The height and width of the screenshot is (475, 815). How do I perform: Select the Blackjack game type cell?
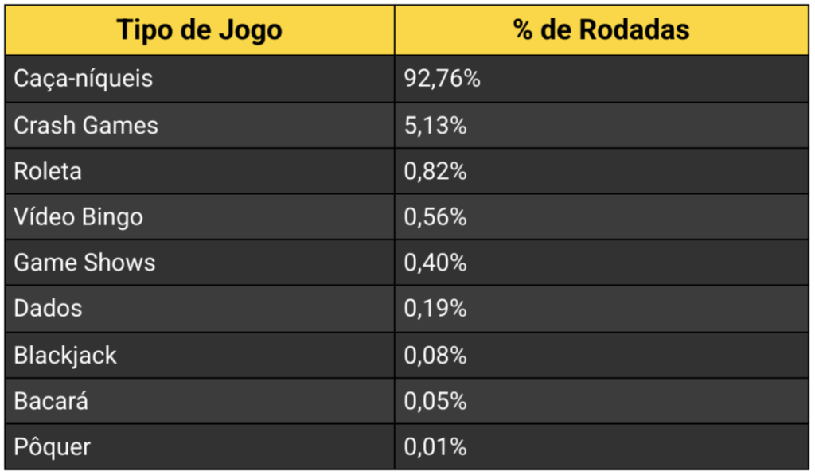[x=65, y=355]
